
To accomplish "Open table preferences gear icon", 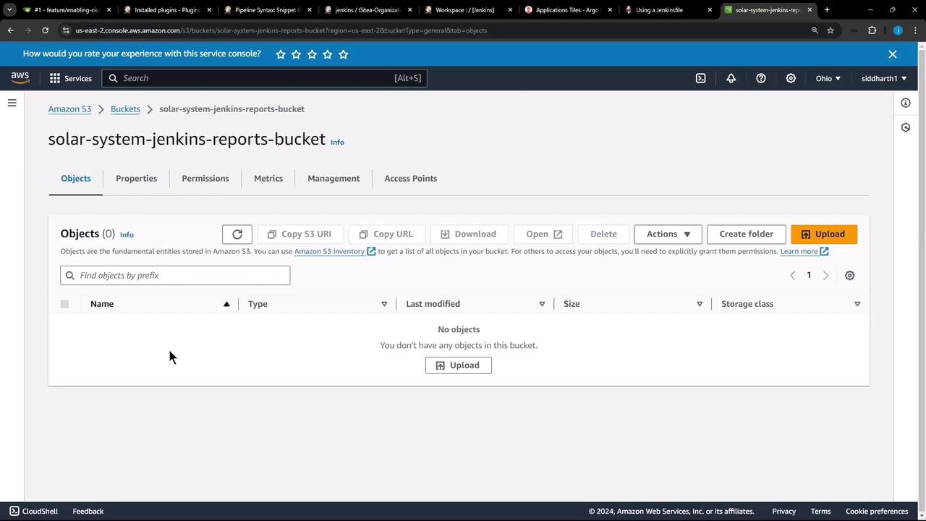I will [x=850, y=276].
